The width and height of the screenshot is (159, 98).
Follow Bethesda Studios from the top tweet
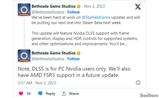pyautogui.click(x=73, y=12)
